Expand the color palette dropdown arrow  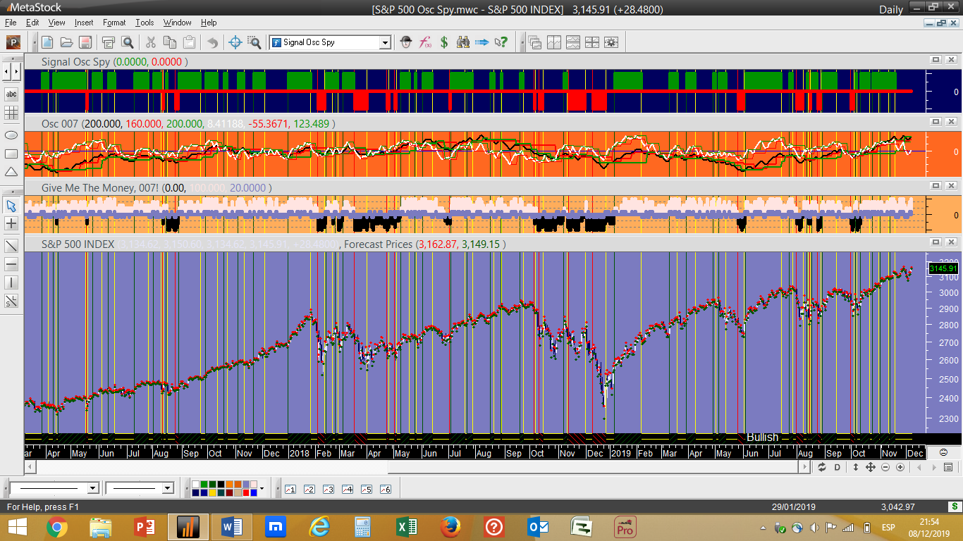pos(262,488)
